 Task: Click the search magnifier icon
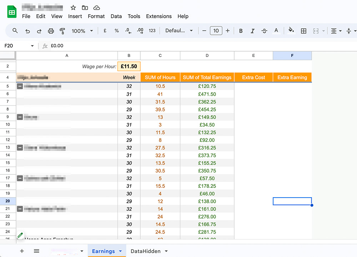click(15, 31)
